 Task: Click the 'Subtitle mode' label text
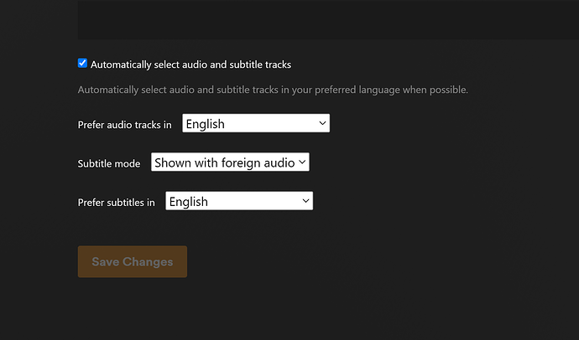[x=108, y=163]
